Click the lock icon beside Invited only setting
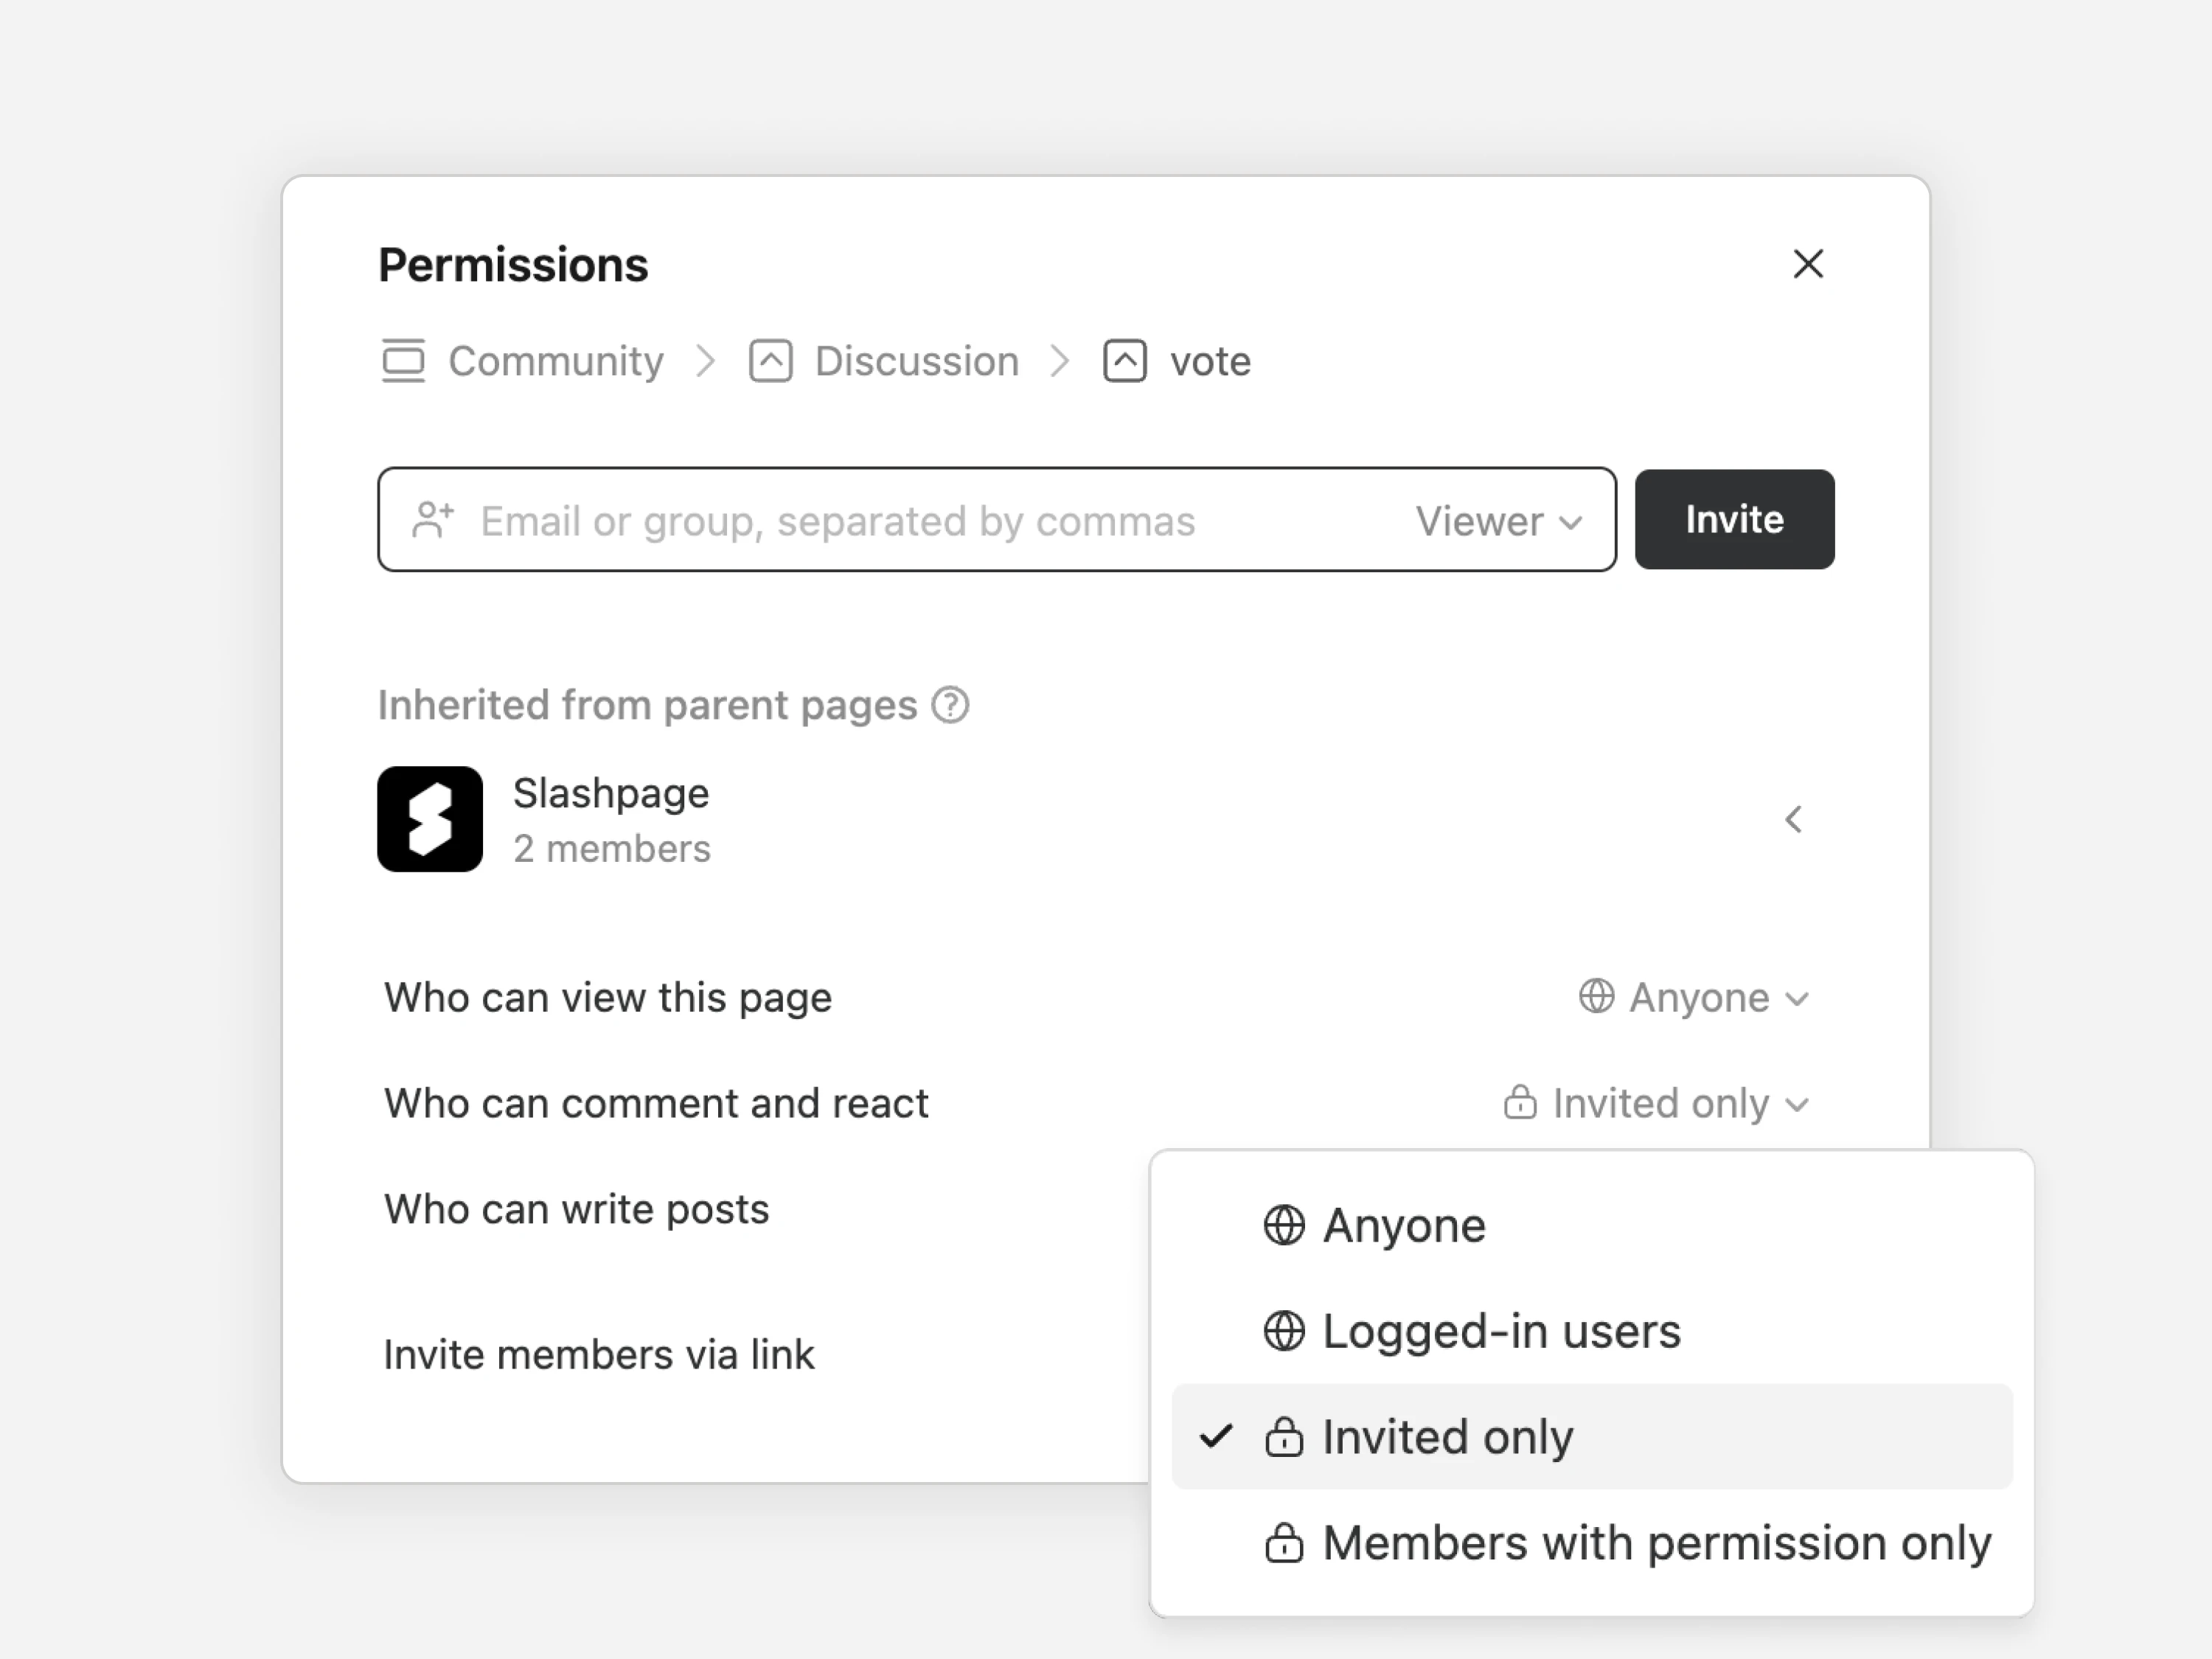Image resolution: width=2212 pixels, height=1659 pixels. click(x=1520, y=1102)
